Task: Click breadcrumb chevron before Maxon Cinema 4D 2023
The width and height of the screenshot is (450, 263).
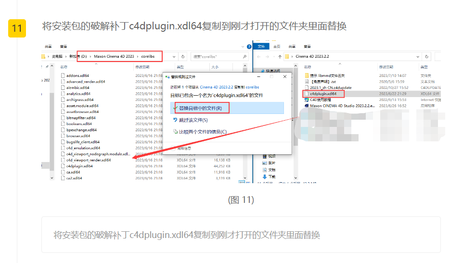Action: click(90, 57)
